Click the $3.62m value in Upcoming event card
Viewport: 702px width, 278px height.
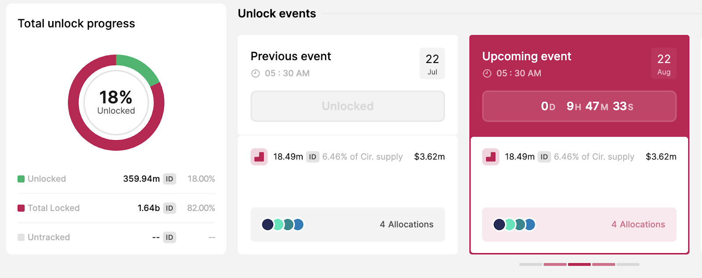tap(661, 157)
